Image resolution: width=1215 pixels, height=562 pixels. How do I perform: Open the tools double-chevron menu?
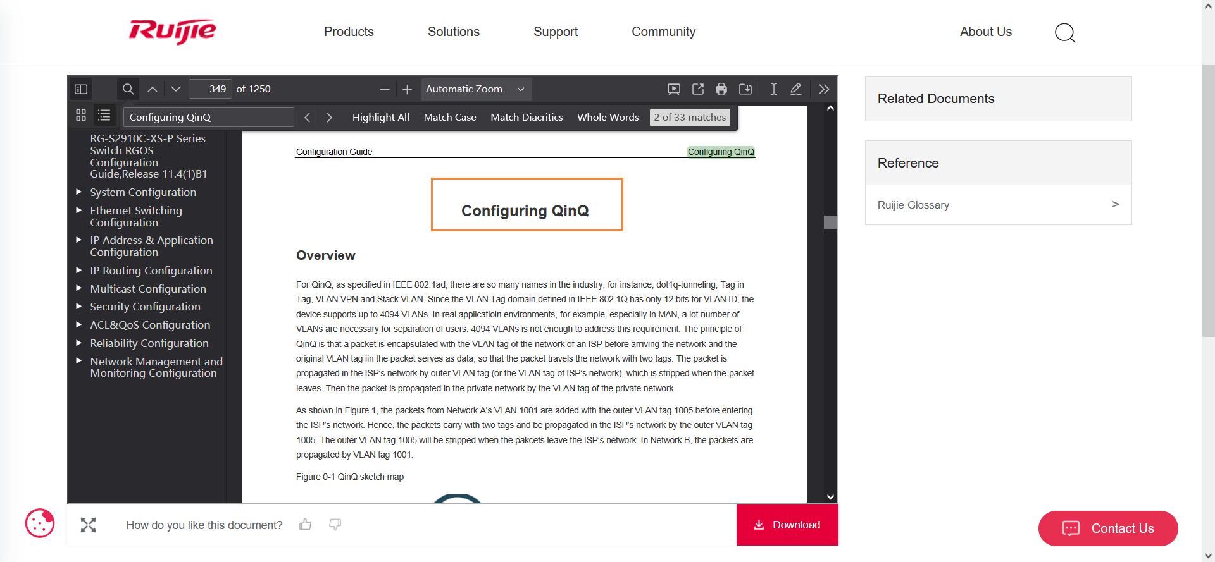(823, 89)
